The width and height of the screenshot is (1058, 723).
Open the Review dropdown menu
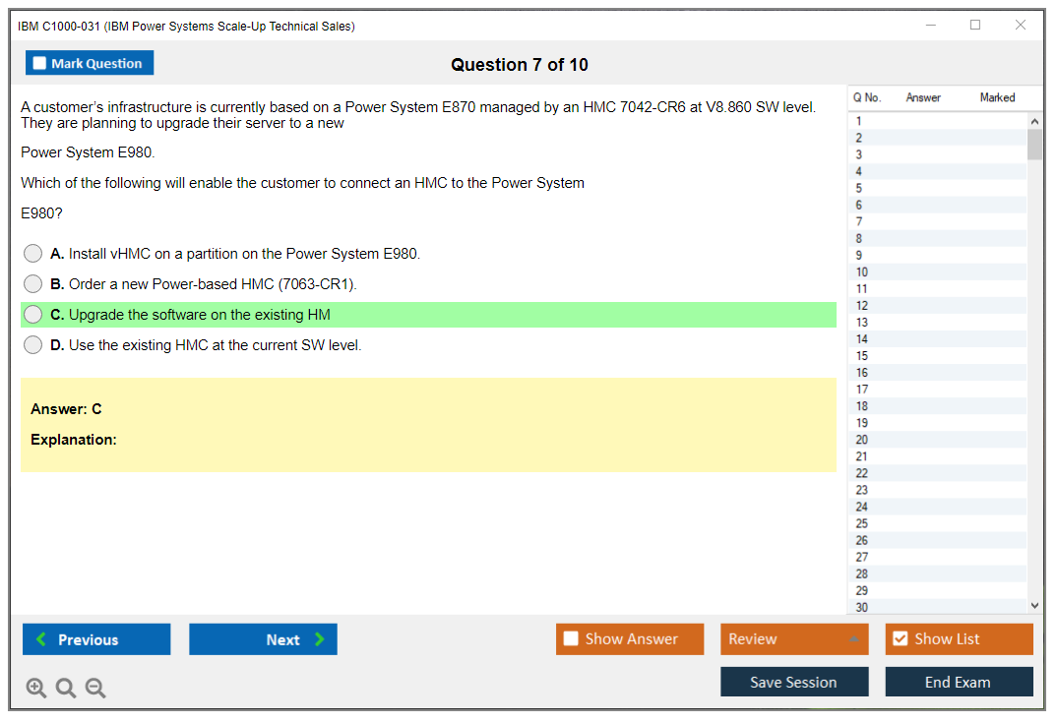tap(794, 639)
